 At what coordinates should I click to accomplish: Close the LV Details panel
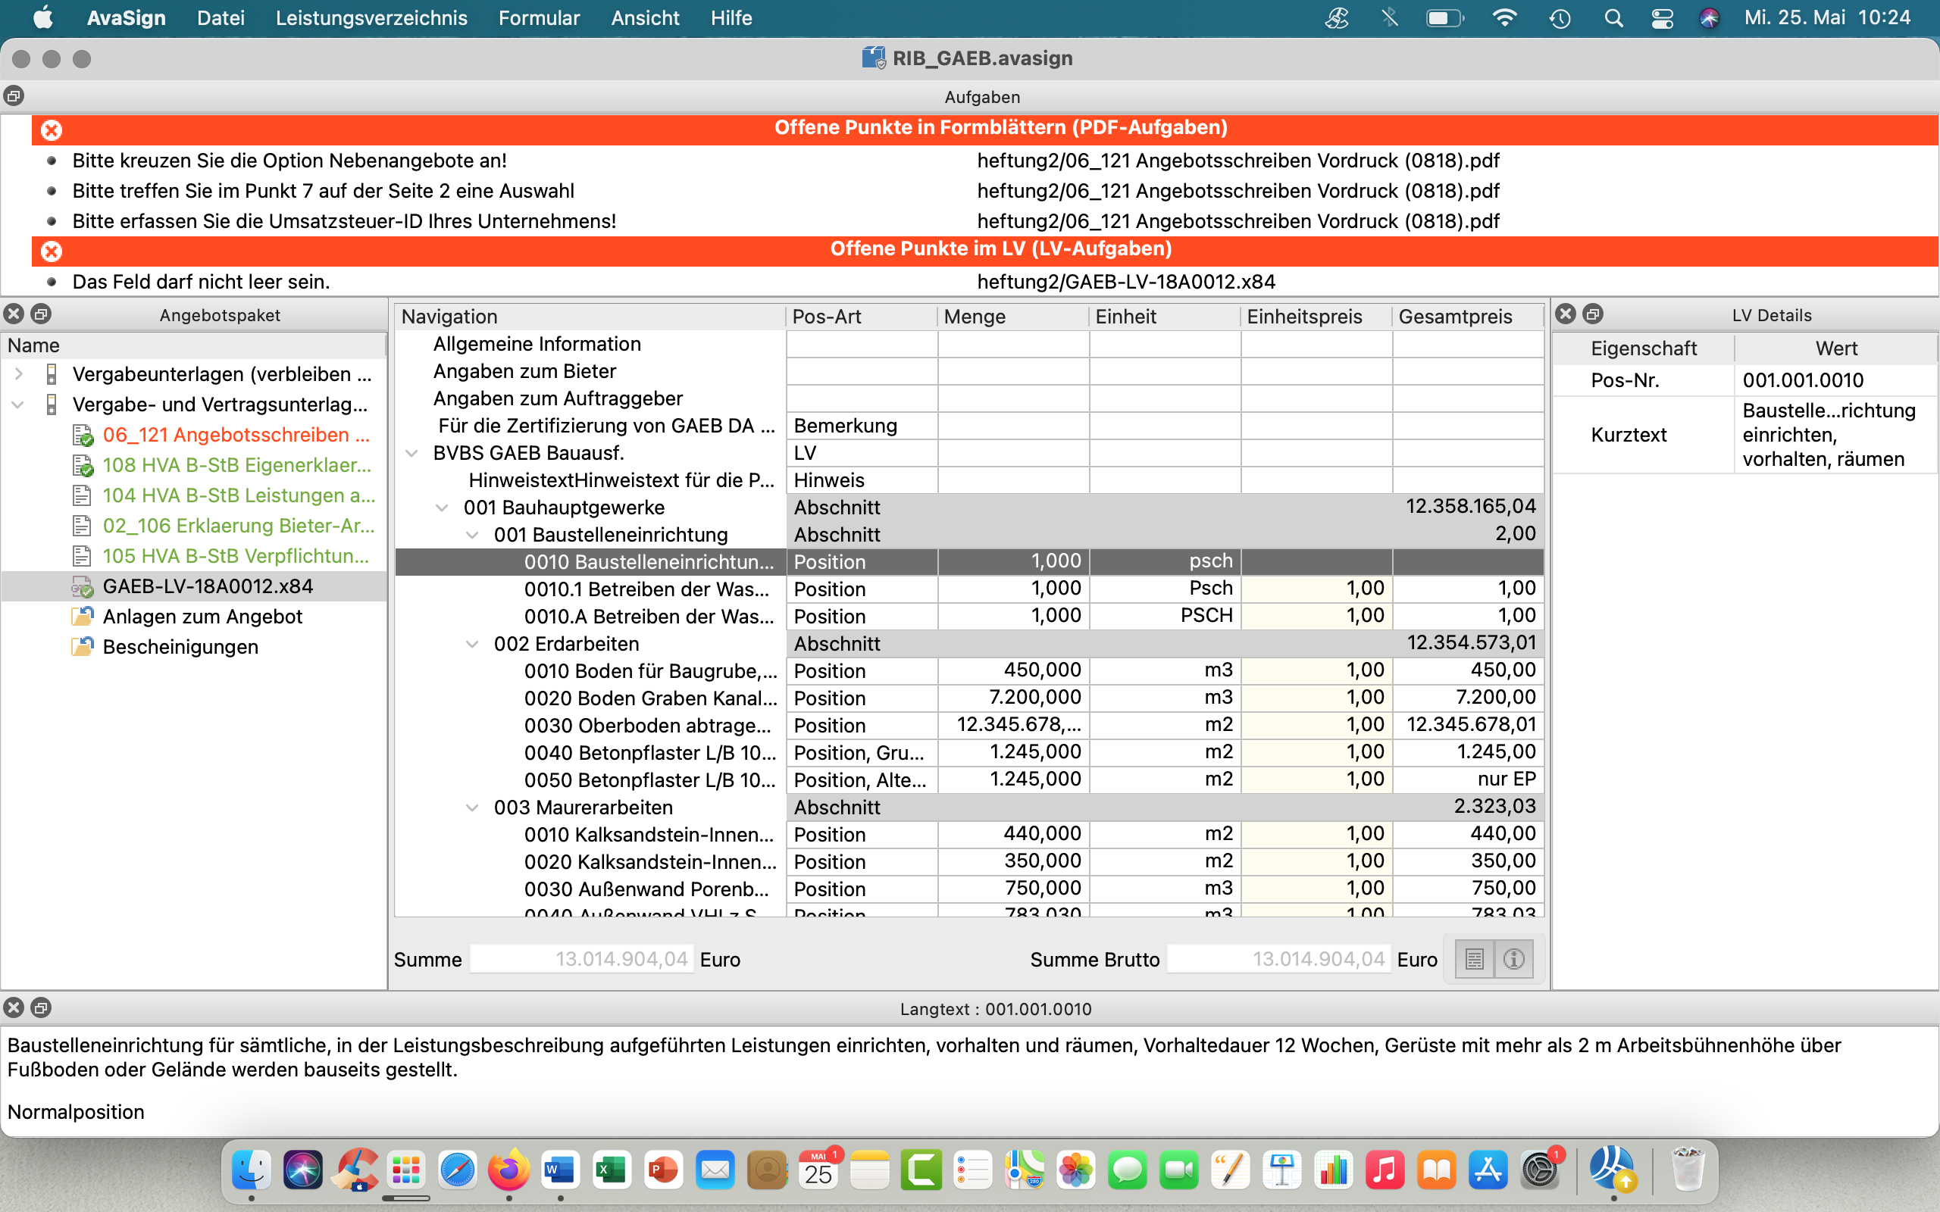click(1566, 314)
